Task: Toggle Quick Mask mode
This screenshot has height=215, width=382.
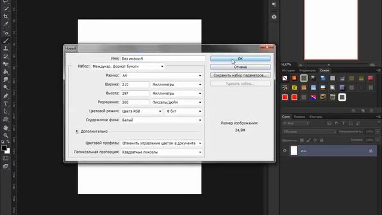Action: point(5,158)
